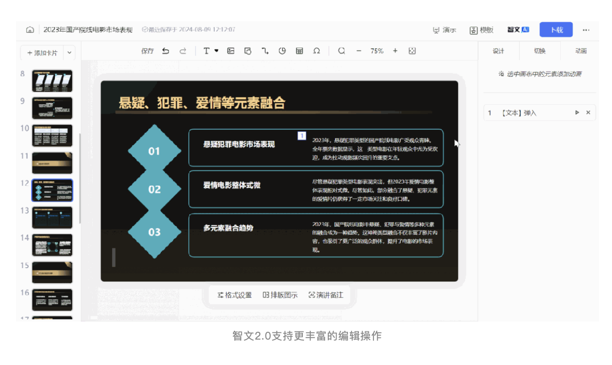Expand the add card dropdown chevron
Viewport: 612px width, 365px height.
(69, 53)
